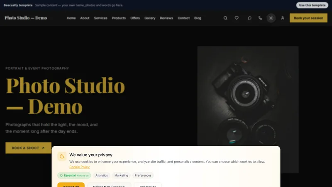This screenshot has width=332, height=187.
Task: Open the Reviews menu item
Action: pyautogui.click(x=166, y=18)
